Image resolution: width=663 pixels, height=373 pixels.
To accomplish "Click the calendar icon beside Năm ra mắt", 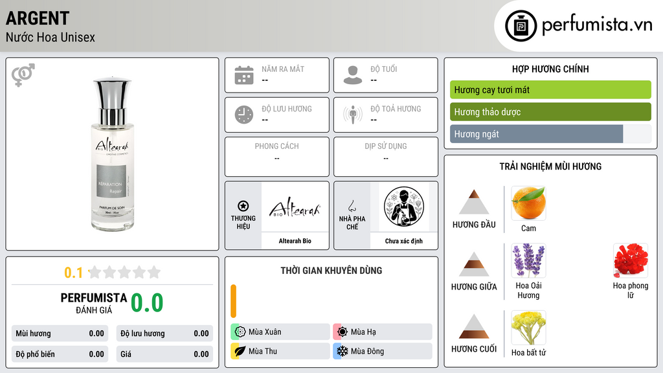I will coord(244,75).
